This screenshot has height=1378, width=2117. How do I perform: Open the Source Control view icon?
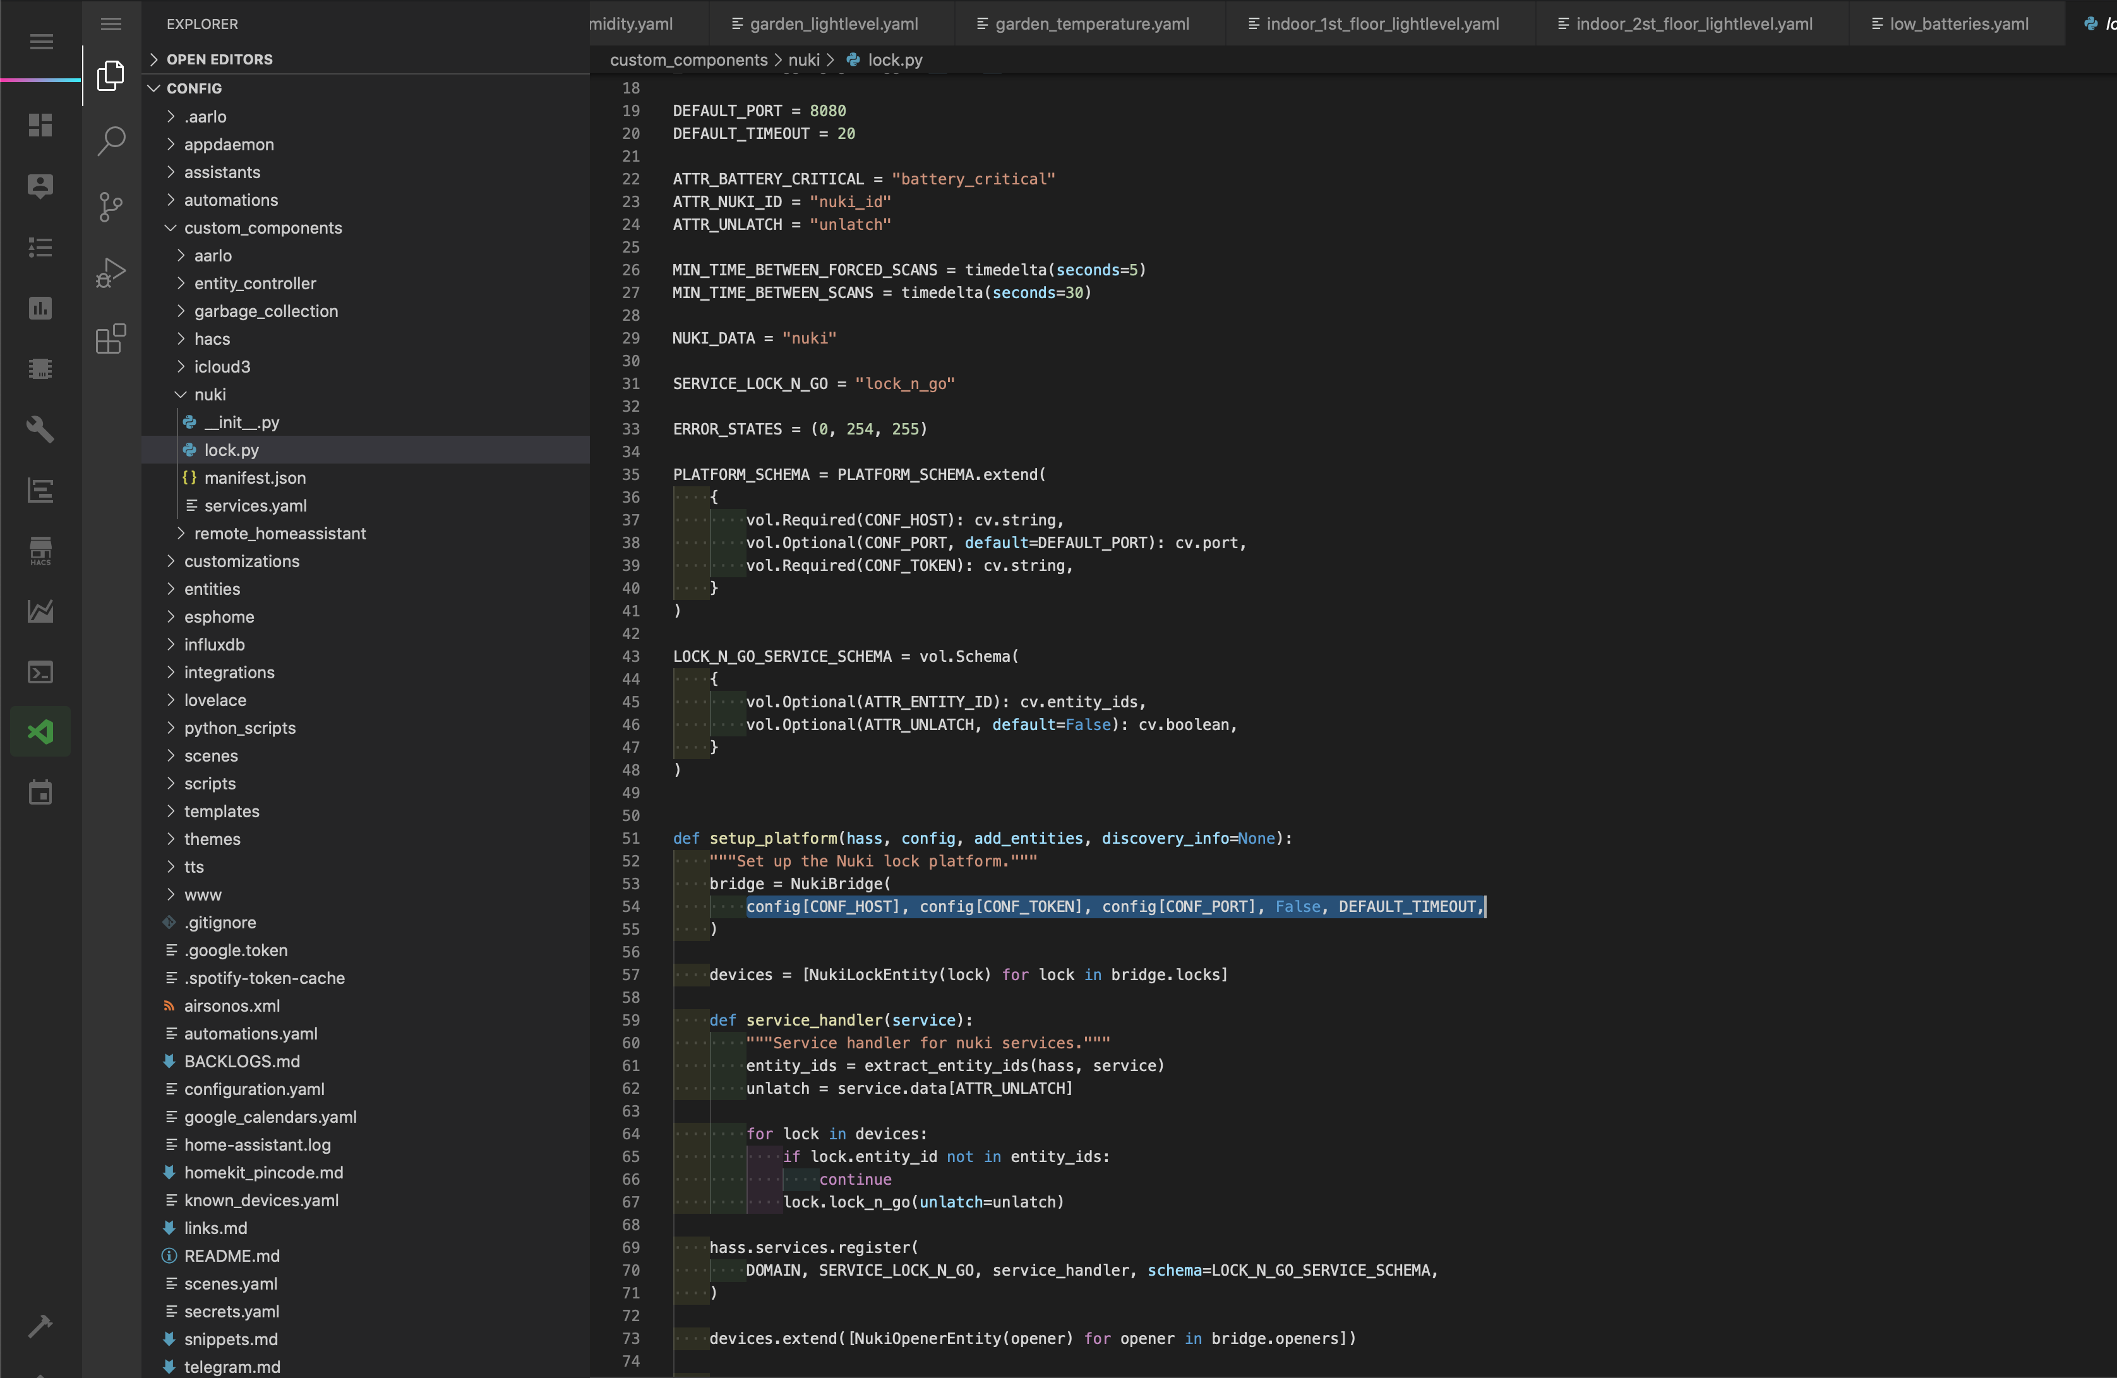click(111, 207)
